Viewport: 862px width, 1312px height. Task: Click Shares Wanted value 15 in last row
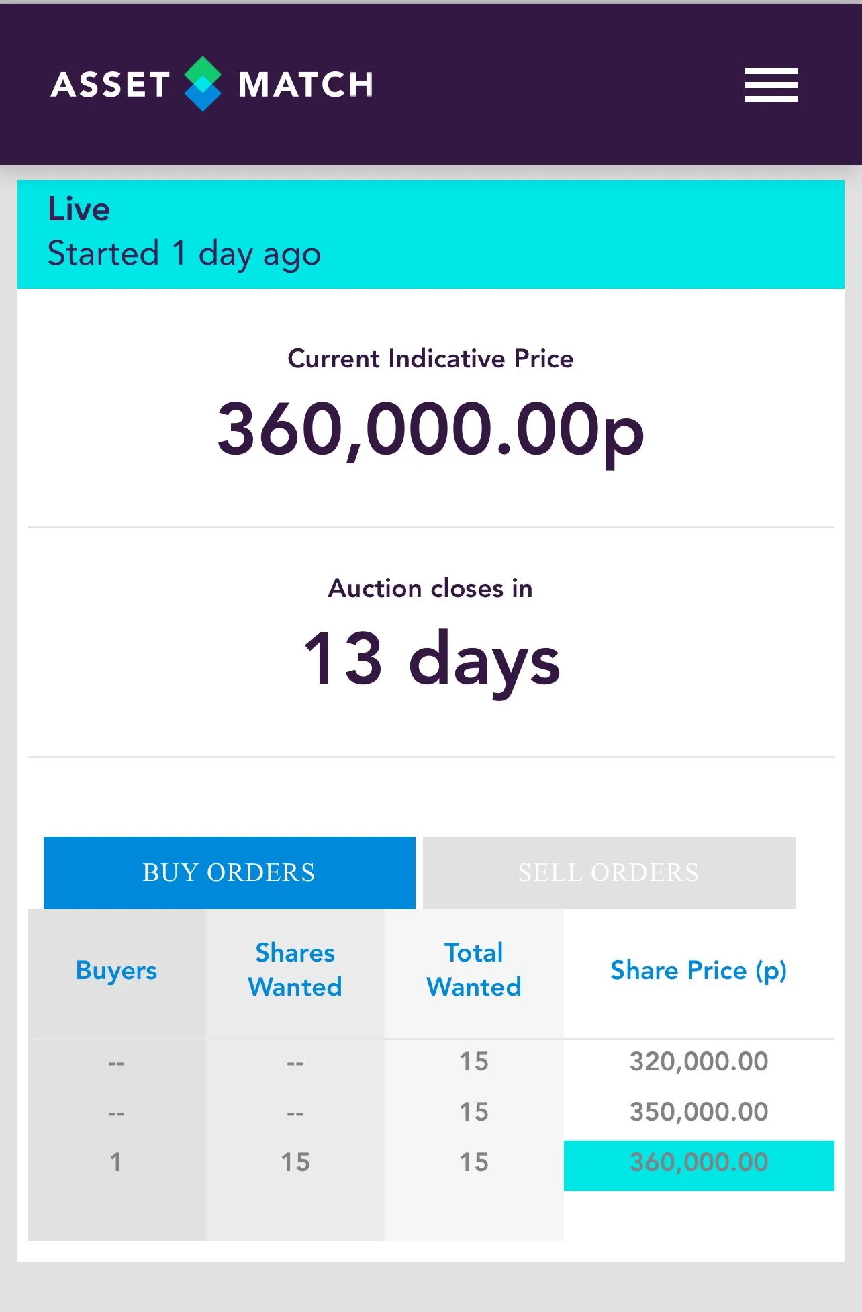coord(295,1162)
